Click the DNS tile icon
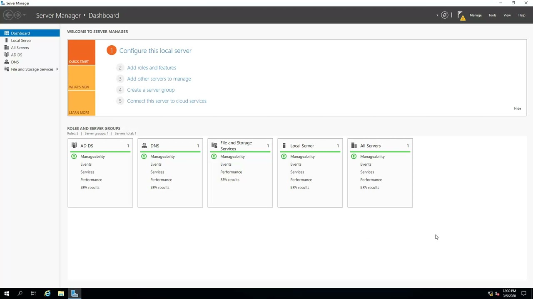Viewport: 533px width, 299px height. tap(144, 145)
